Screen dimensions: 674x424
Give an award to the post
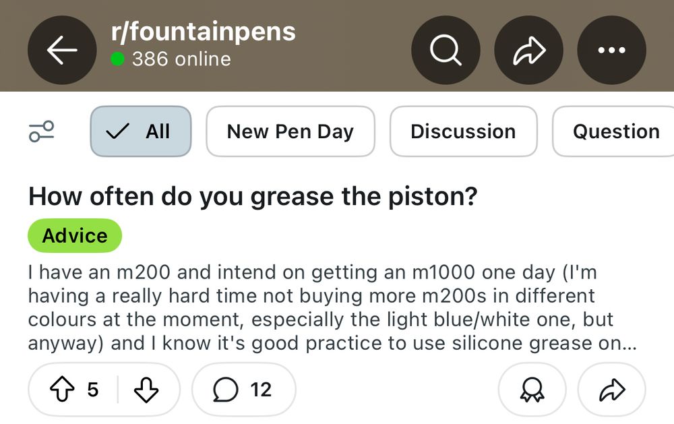pyautogui.click(x=532, y=390)
